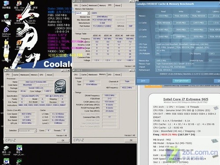Click the Save button in Everest benchmark
Screen dimensions: 220x165
143,81
